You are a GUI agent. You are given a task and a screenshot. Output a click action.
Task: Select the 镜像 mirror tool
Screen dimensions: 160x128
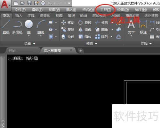pyautogui.click(x=85, y=30)
